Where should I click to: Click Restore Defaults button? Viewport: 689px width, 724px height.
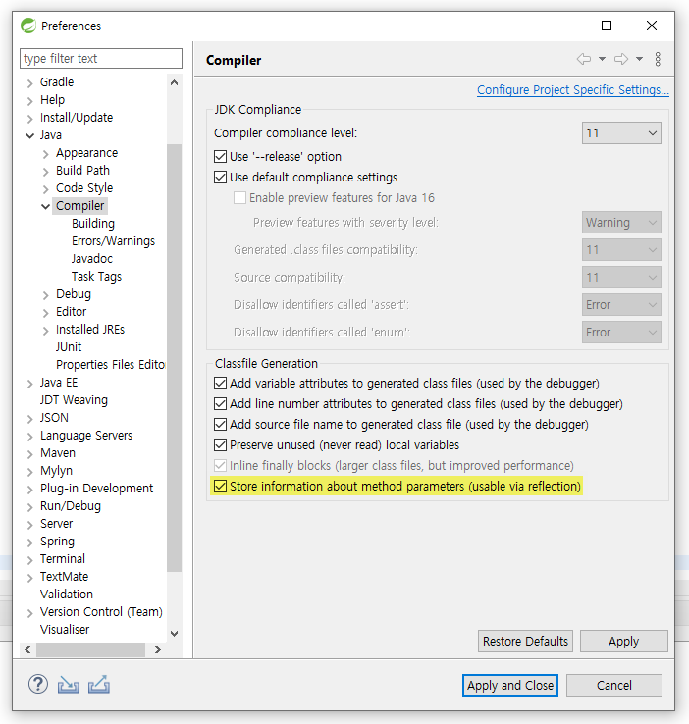tap(525, 641)
